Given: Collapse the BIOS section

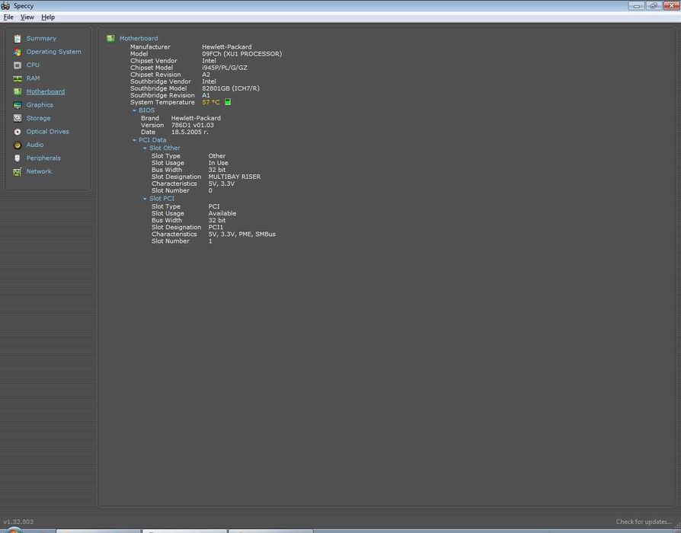Looking at the screenshot, I should [x=135, y=110].
